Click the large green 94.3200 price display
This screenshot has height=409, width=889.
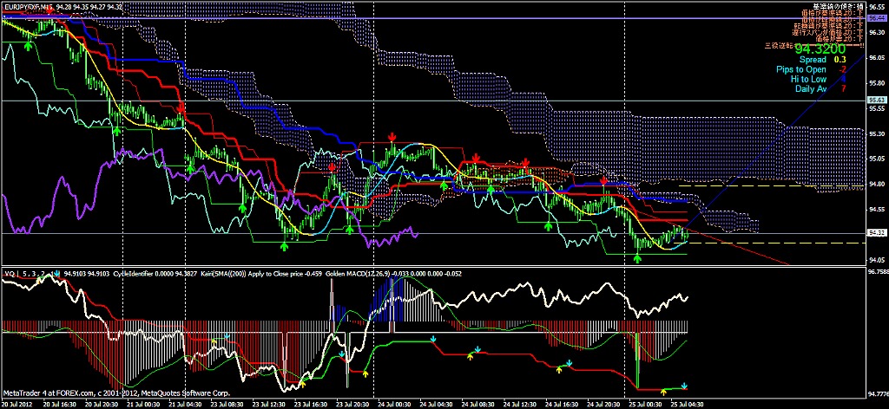(x=821, y=49)
